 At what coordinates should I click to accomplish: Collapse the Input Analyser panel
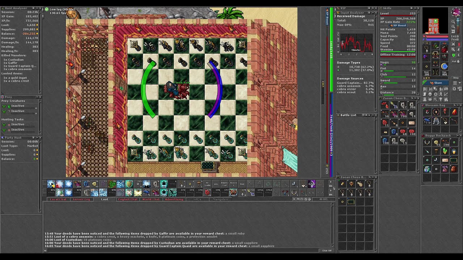[373, 13]
